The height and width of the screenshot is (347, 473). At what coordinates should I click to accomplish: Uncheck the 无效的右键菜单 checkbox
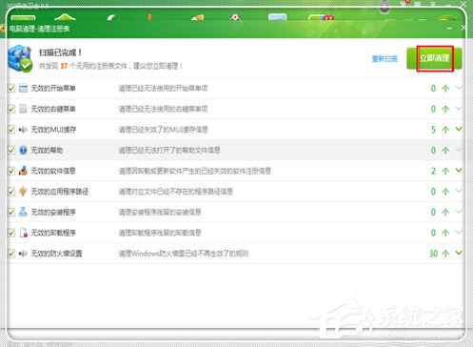pyautogui.click(x=11, y=109)
